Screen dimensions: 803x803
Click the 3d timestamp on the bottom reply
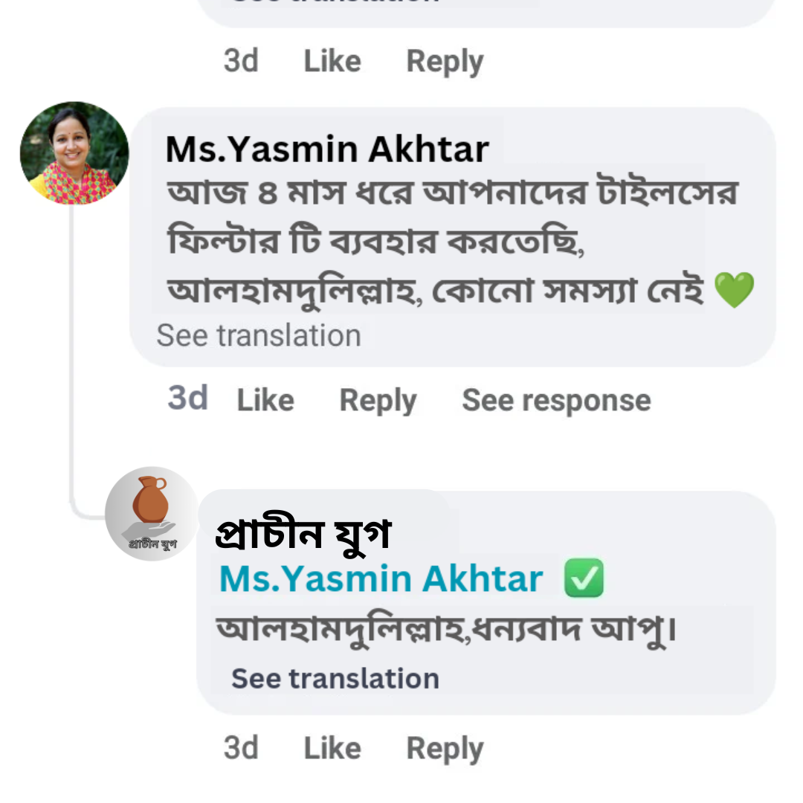point(240,748)
